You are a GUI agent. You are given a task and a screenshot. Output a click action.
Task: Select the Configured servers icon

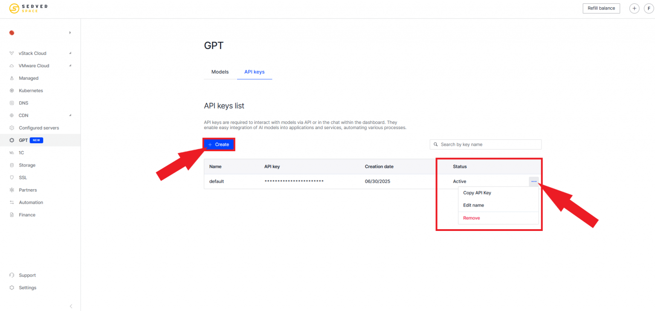(x=12, y=127)
